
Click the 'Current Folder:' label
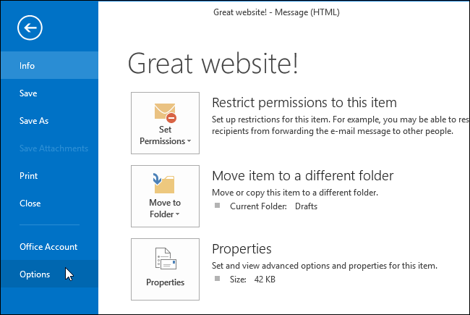pos(258,206)
